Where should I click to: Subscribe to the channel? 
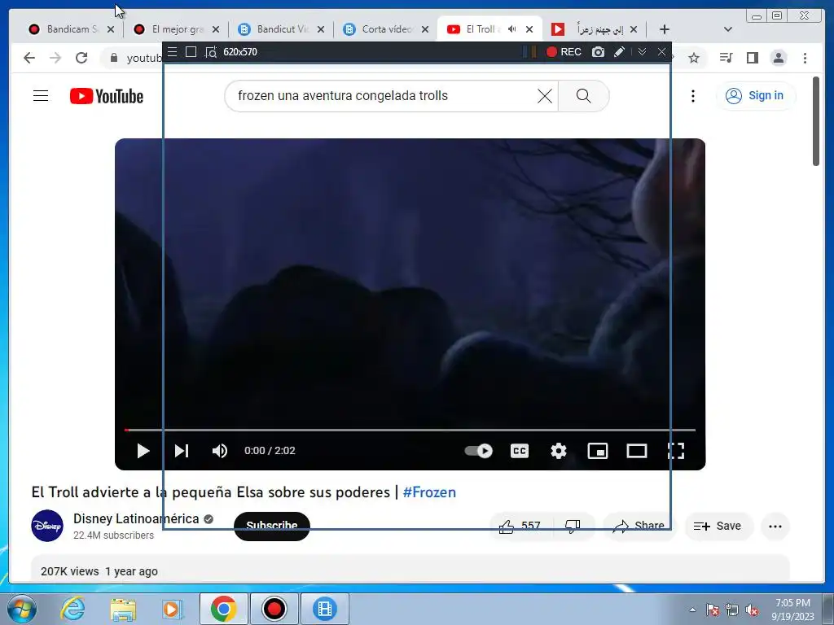[x=272, y=527]
